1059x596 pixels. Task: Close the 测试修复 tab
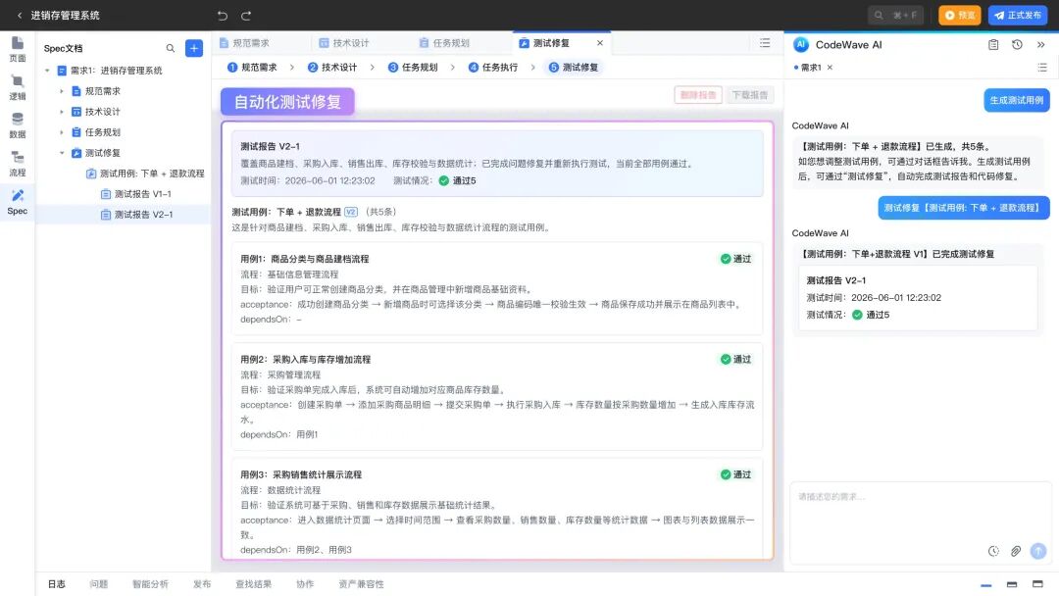tap(600, 42)
